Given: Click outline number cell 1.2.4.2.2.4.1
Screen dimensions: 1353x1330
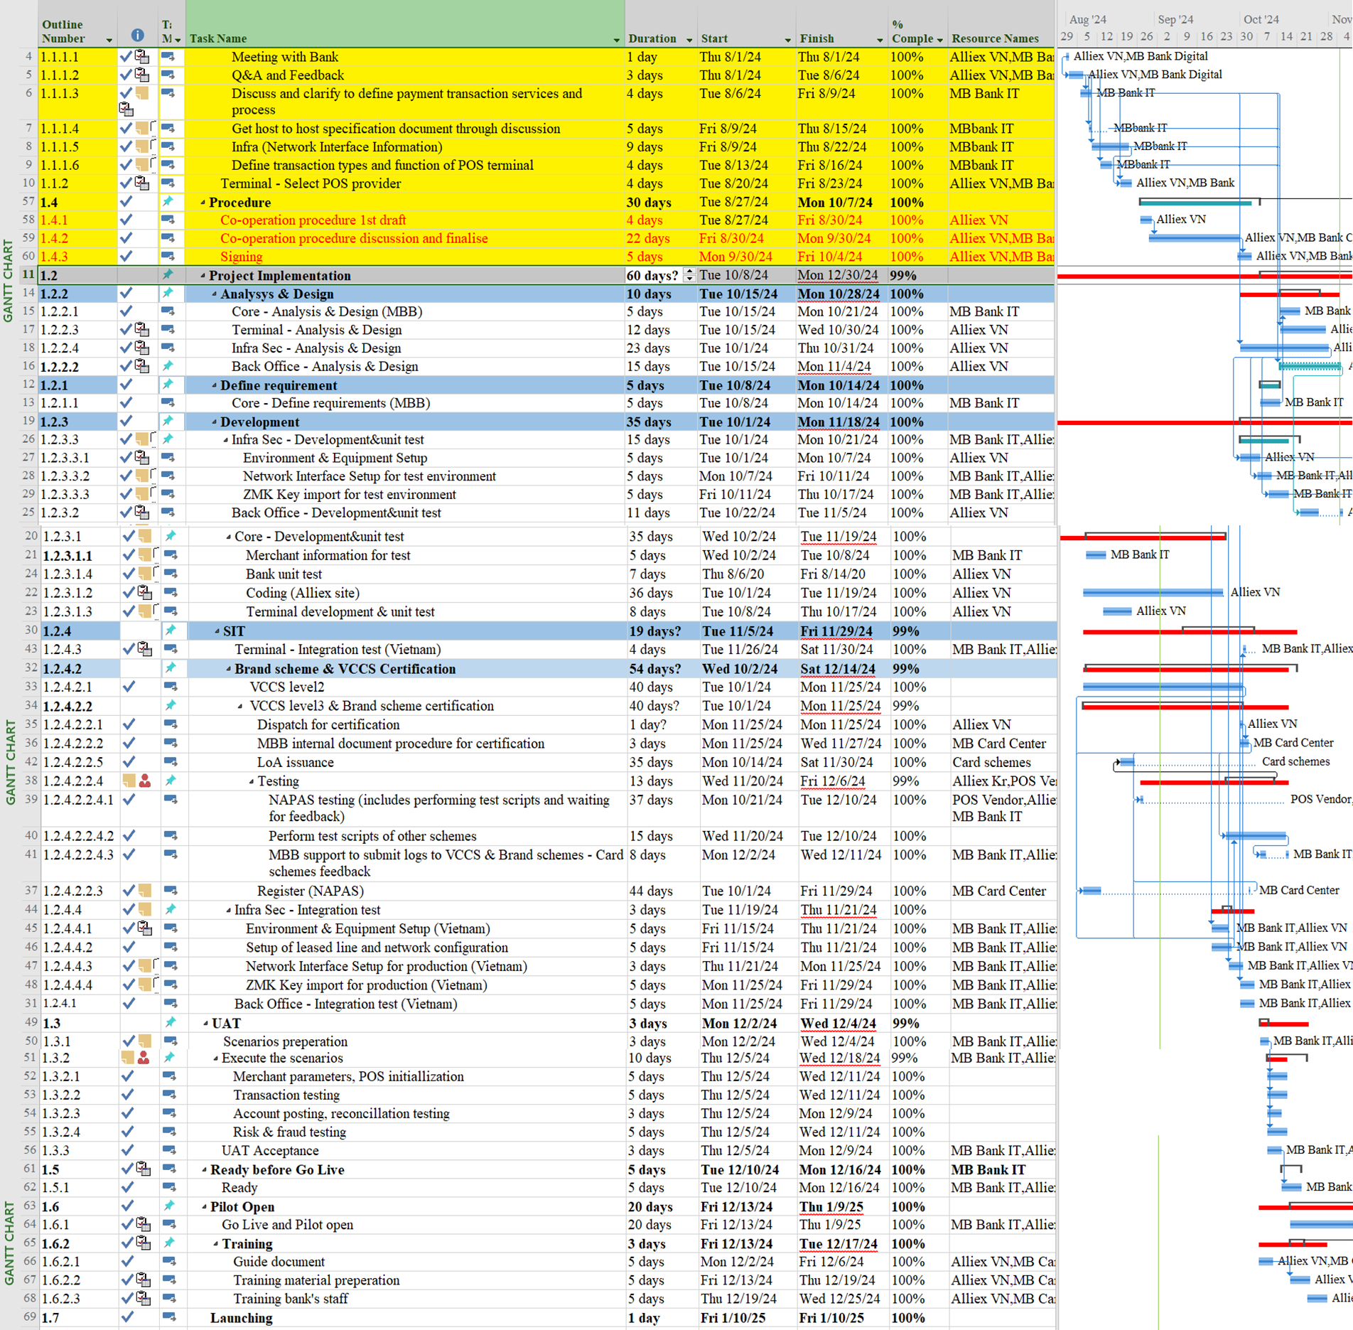Looking at the screenshot, I should tap(80, 808).
